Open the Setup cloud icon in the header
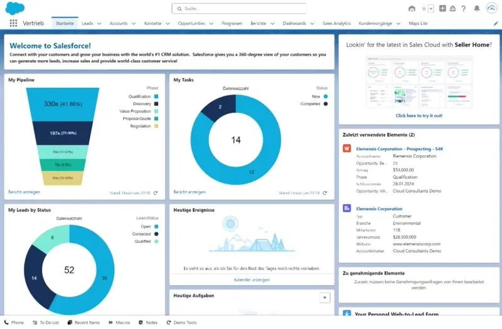 452,9
